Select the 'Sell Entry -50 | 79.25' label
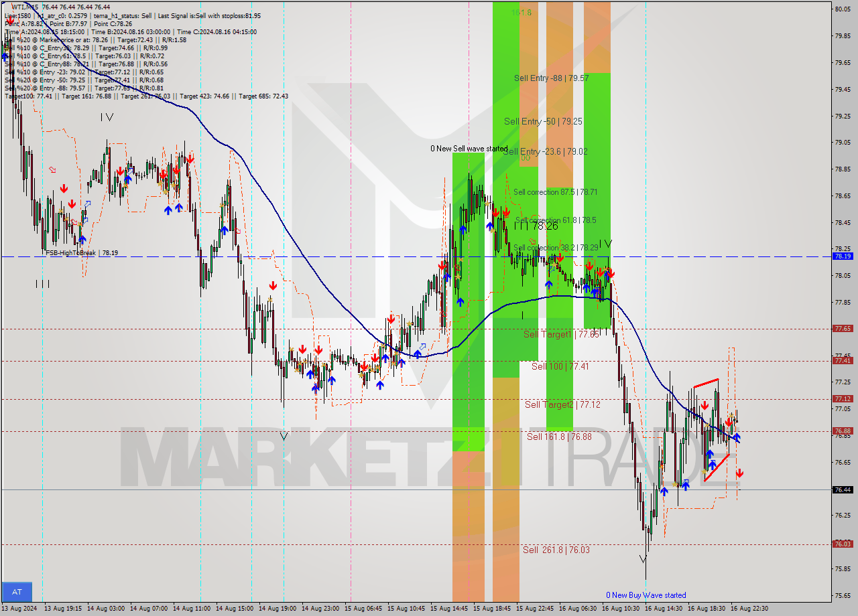Image resolution: width=858 pixels, height=616 pixels. (543, 122)
